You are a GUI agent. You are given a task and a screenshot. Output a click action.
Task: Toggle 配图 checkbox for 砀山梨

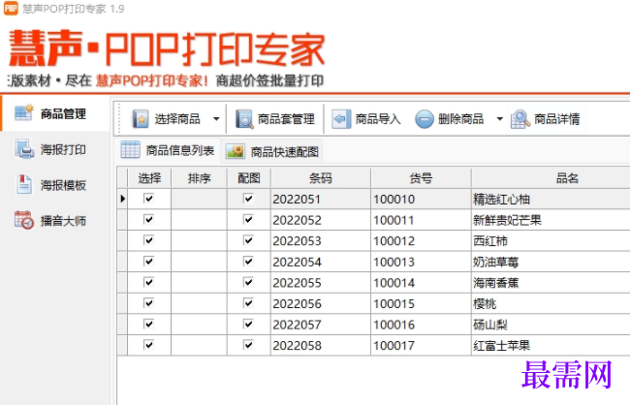pyautogui.click(x=248, y=324)
